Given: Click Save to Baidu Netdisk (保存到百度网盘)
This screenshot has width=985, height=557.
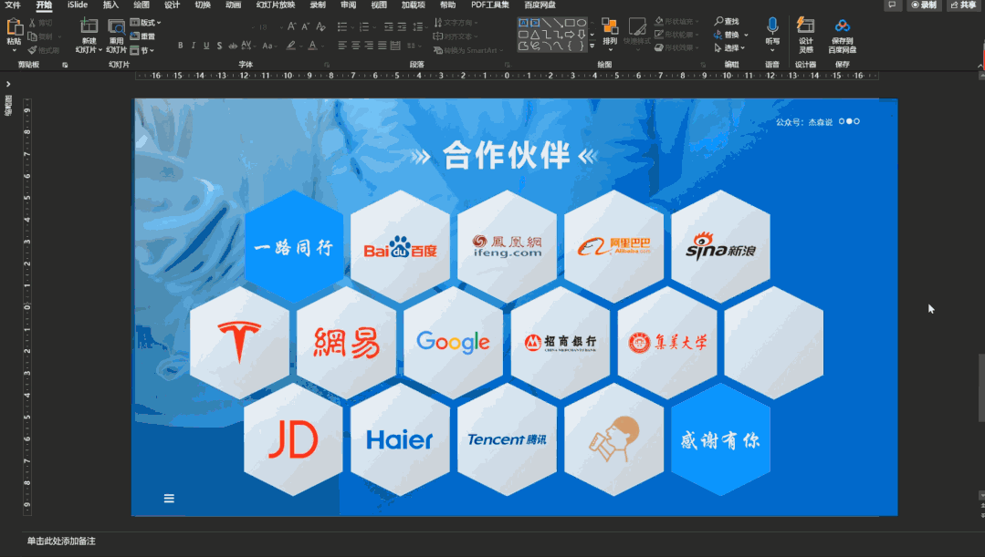Looking at the screenshot, I should click(x=843, y=36).
